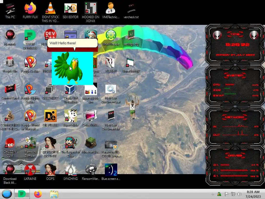Open the Recycle Bin
The height and width of the screenshot is (199, 265).
(x=10, y=65)
